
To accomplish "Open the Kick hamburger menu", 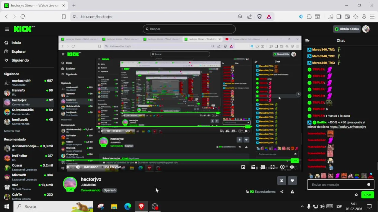I will coord(7,29).
